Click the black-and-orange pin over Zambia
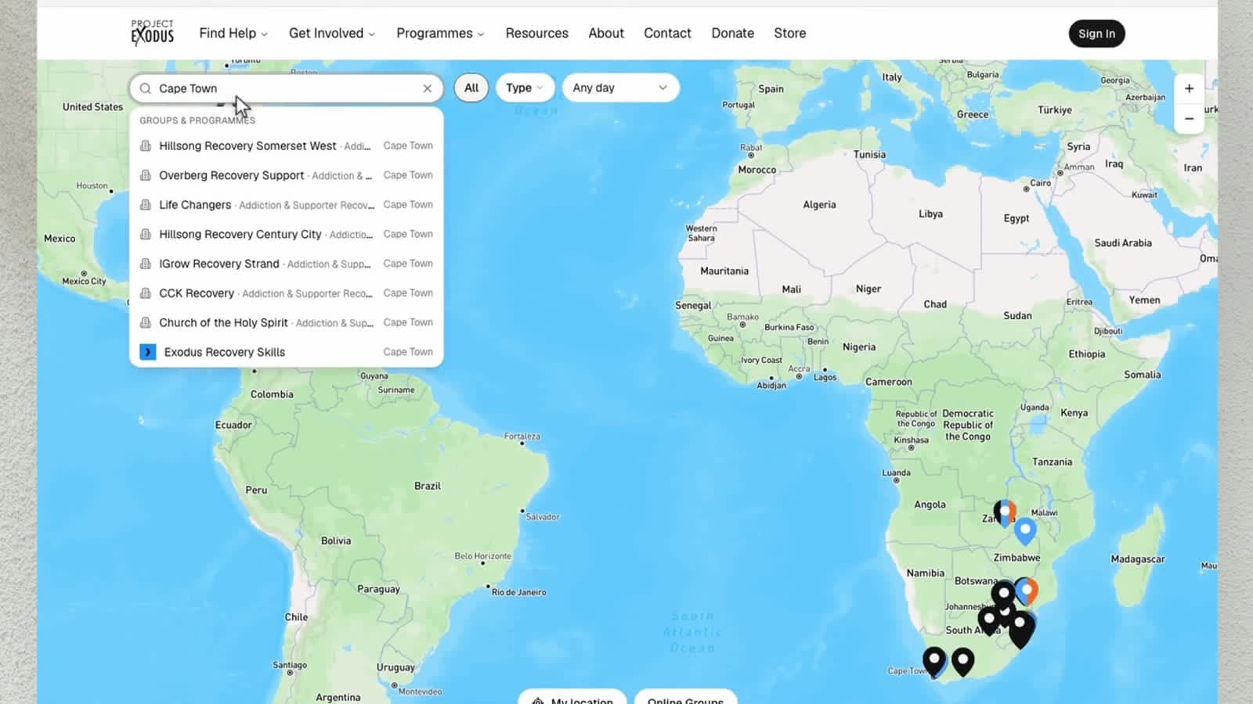Screen dimensions: 1253x704 click(1005, 512)
